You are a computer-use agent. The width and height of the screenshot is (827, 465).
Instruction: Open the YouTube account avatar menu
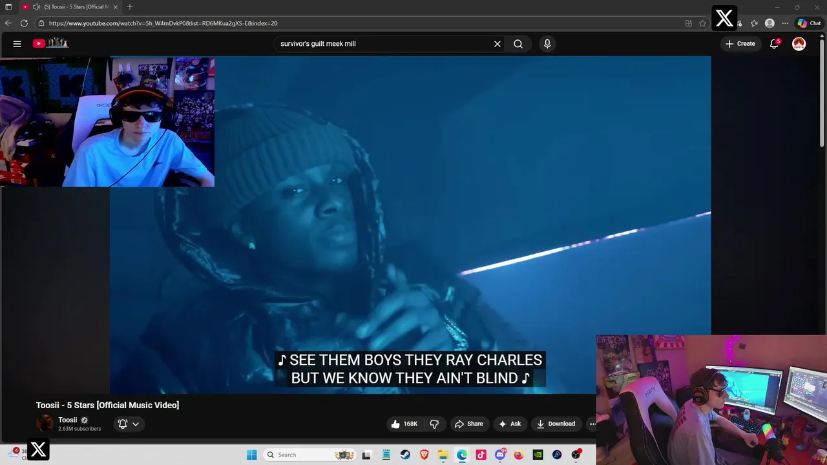pyautogui.click(x=799, y=44)
